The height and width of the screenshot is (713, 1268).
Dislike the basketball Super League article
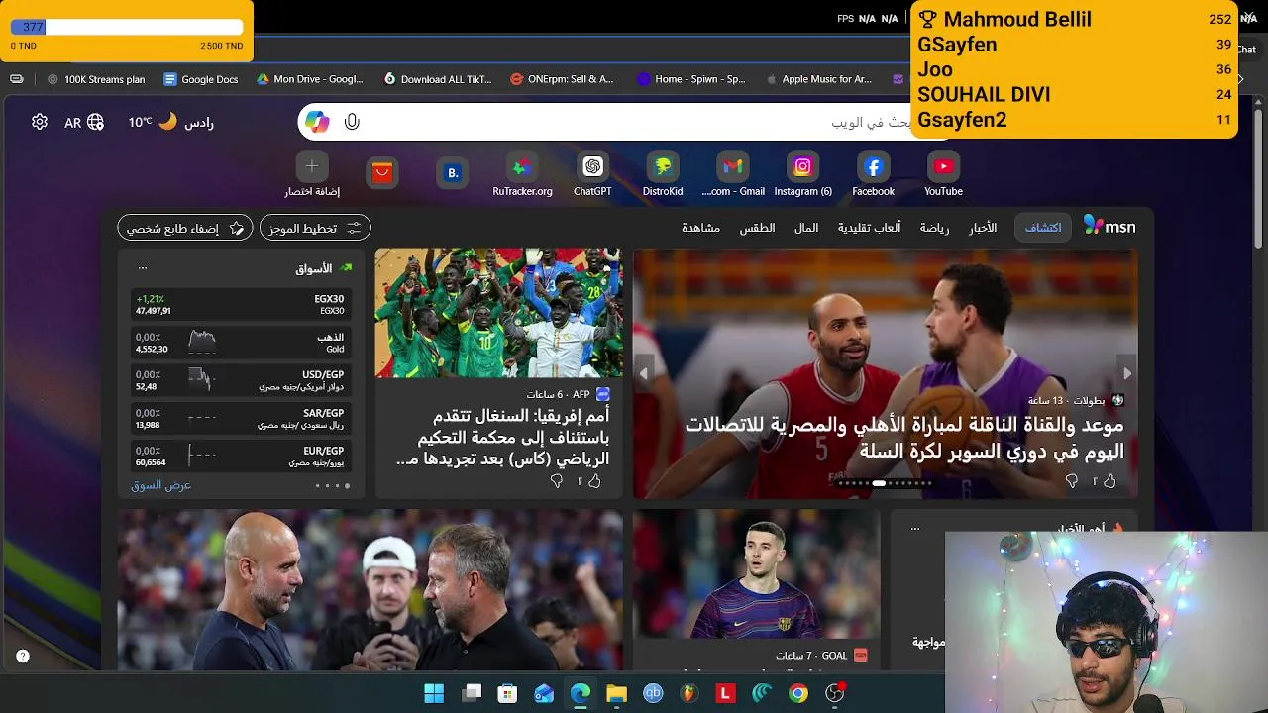1071,481
